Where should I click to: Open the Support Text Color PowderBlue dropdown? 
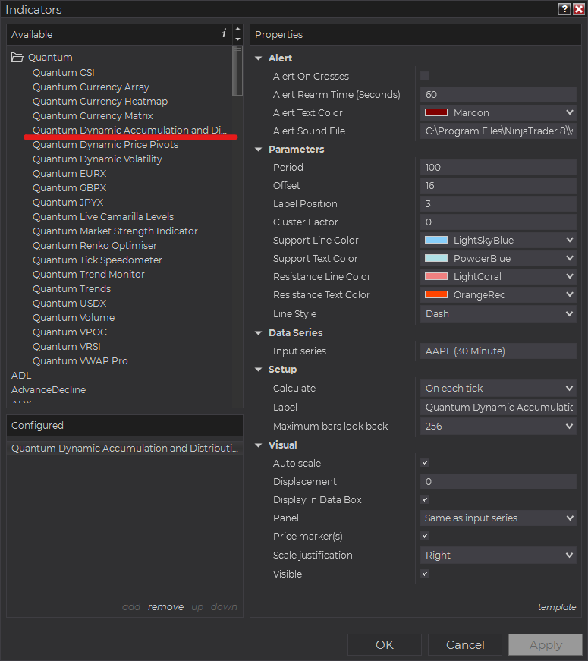pyautogui.click(x=498, y=259)
